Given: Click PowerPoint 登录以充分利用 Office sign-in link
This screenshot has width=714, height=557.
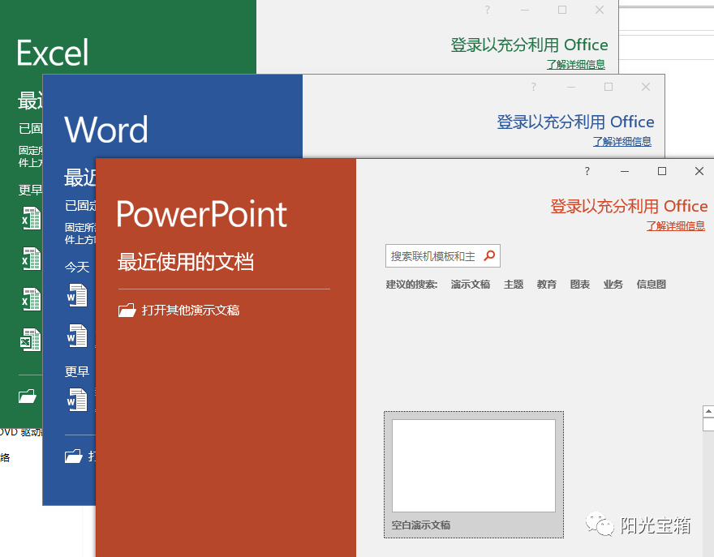Looking at the screenshot, I should click(x=629, y=206).
